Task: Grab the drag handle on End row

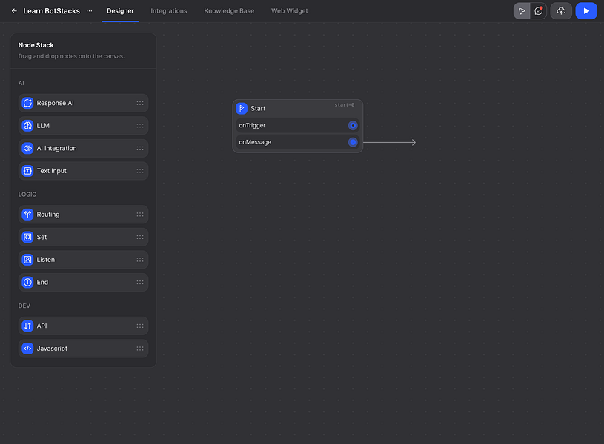Action: click(x=140, y=283)
